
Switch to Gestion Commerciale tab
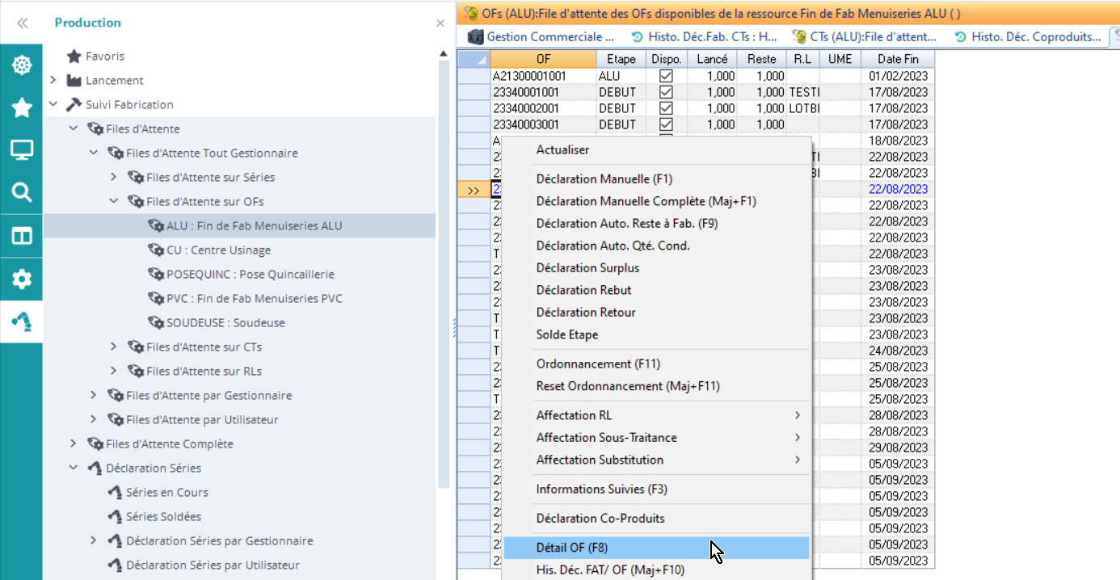pyautogui.click(x=541, y=36)
